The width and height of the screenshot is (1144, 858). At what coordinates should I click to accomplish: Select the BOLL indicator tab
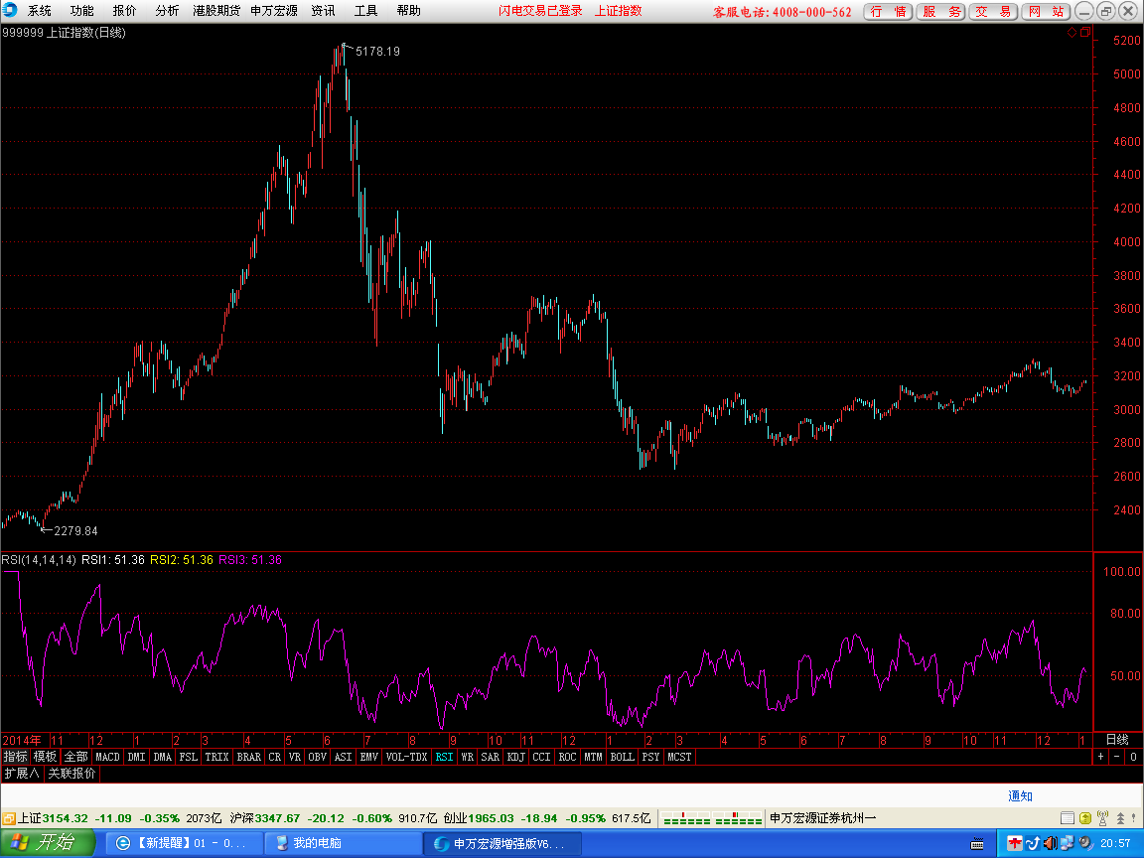(622, 757)
